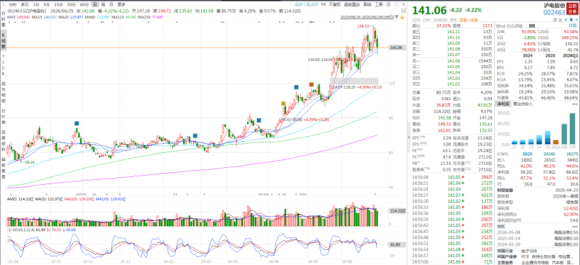
Task: Open chart settings gear icon
Action: click(388, 4)
